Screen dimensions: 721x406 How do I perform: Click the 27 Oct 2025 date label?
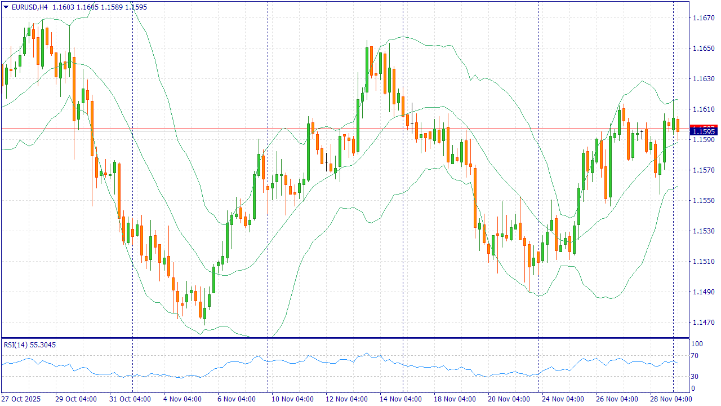[x=21, y=399]
